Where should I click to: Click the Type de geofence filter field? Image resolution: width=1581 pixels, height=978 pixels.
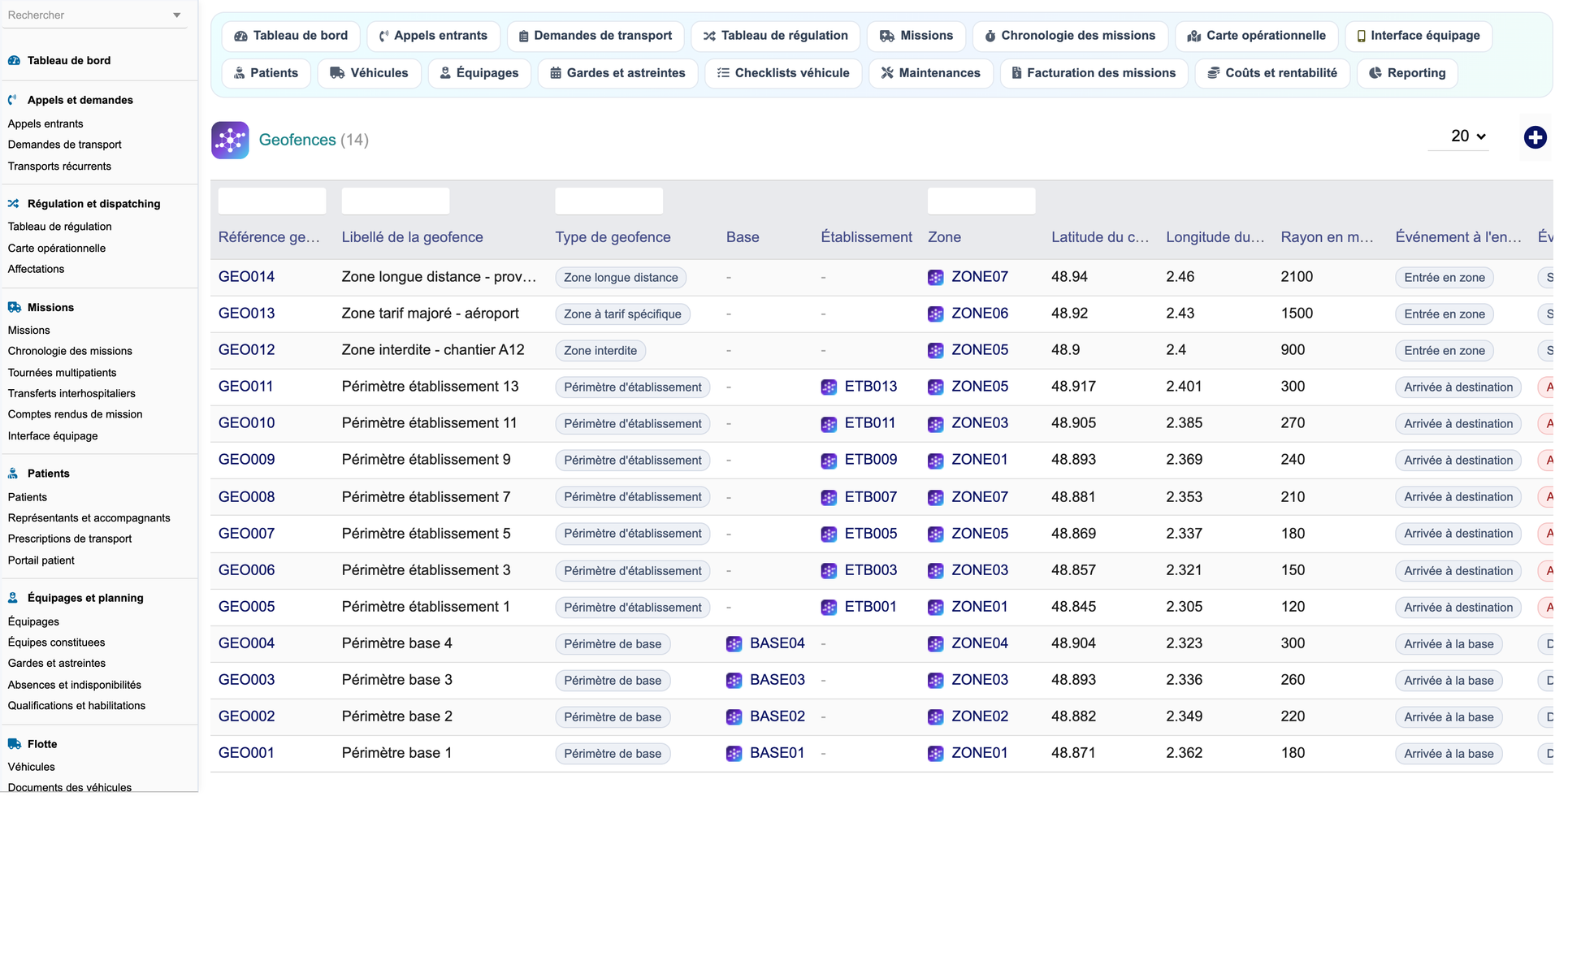click(x=609, y=201)
